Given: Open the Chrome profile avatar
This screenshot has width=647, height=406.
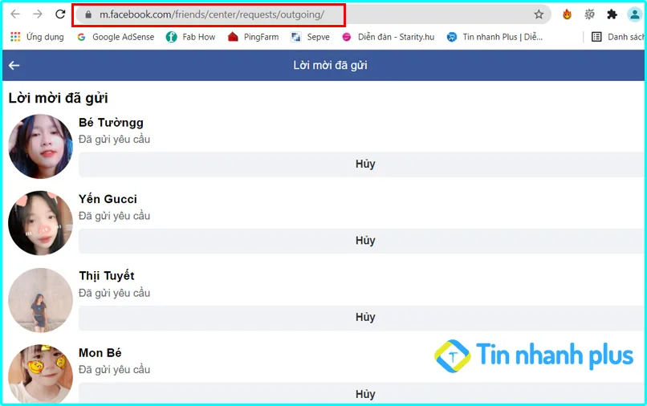Looking at the screenshot, I should 634,15.
